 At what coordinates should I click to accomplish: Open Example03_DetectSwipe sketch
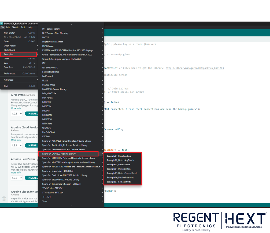tap(122, 165)
